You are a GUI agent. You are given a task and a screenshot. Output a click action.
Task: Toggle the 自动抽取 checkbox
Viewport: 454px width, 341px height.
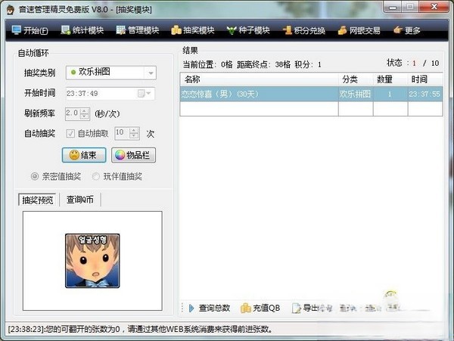point(71,133)
